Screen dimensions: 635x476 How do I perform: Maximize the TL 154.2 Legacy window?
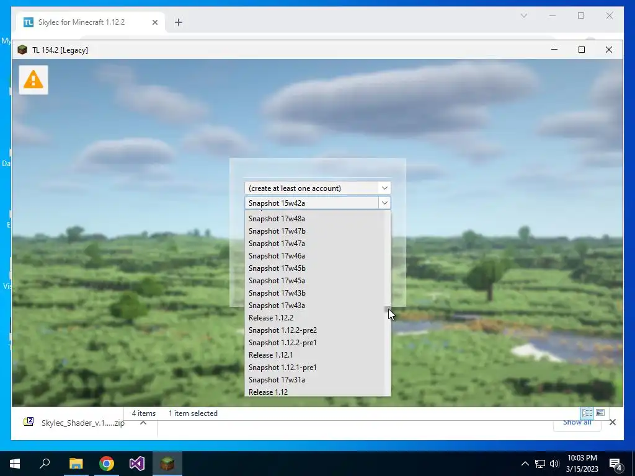click(582, 50)
